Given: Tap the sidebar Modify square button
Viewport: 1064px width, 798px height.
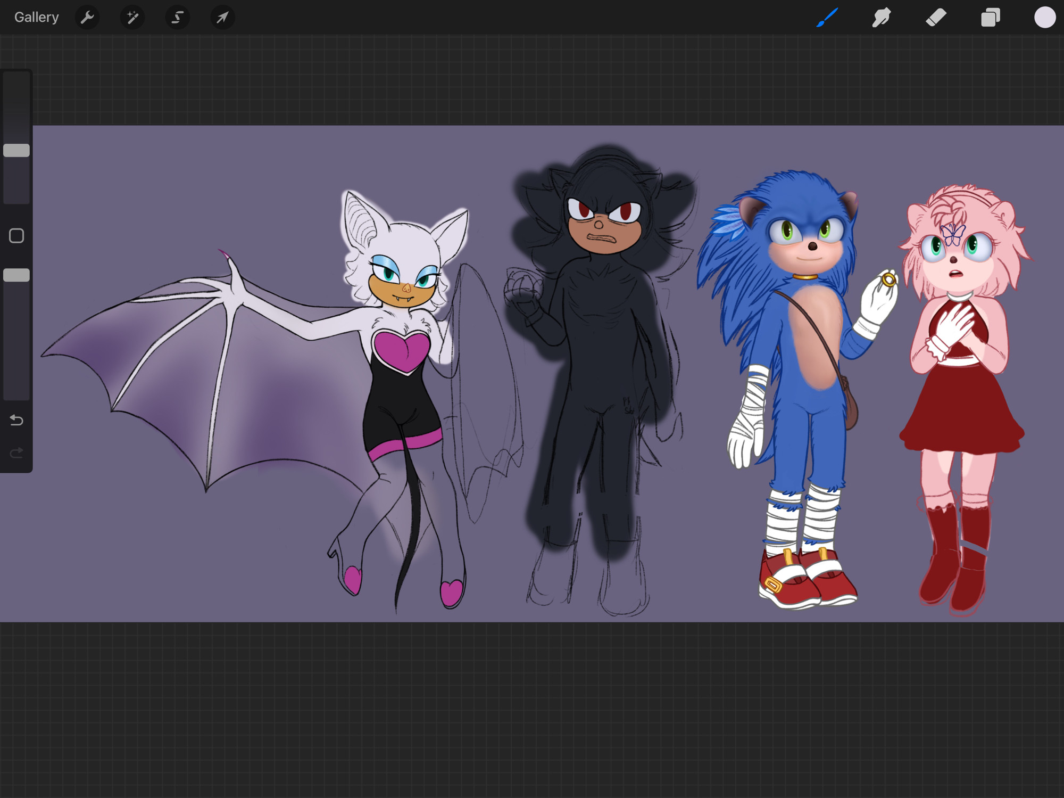Looking at the screenshot, I should point(16,236).
